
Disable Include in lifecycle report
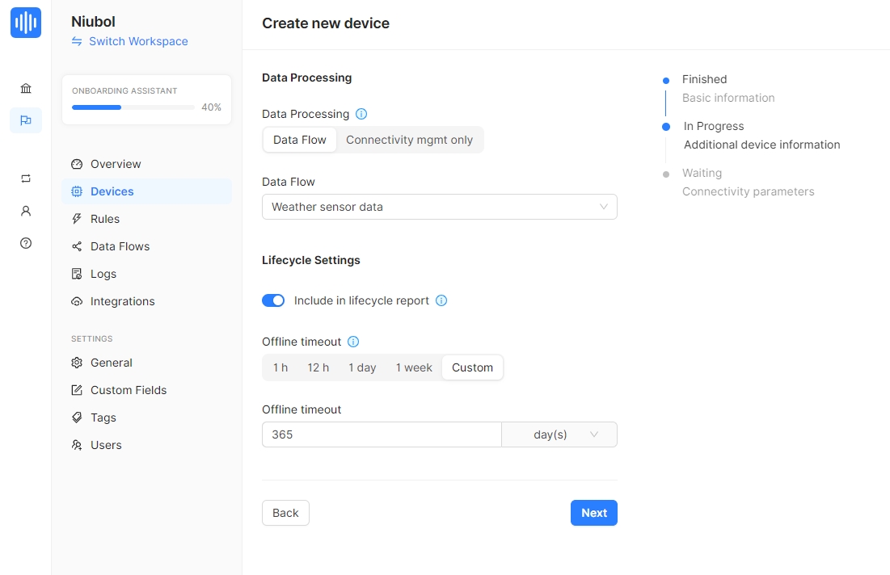click(x=273, y=300)
